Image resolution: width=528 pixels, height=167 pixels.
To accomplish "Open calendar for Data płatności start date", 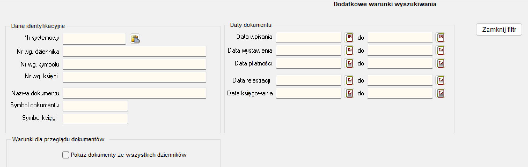I will (x=349, y=63).
